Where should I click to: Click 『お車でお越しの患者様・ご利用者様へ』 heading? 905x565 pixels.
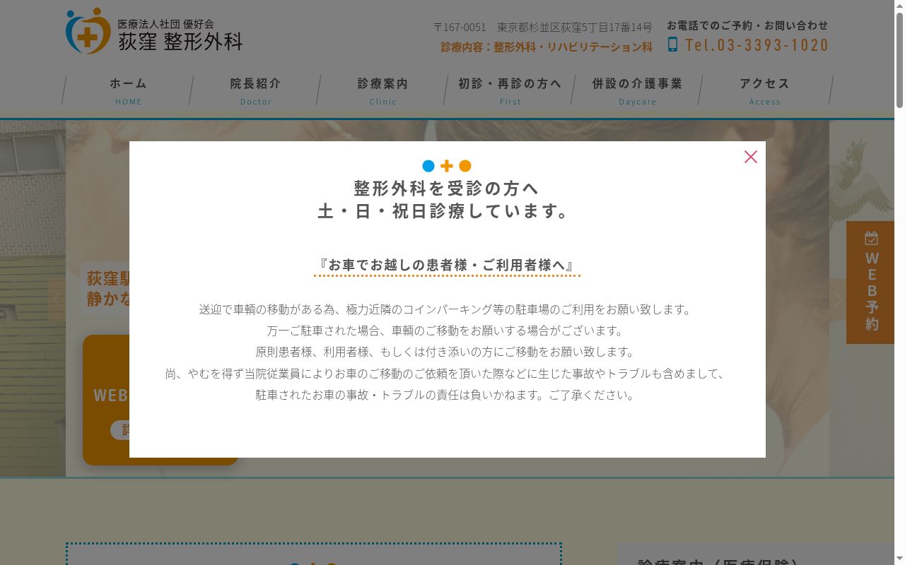coord(447,265)
